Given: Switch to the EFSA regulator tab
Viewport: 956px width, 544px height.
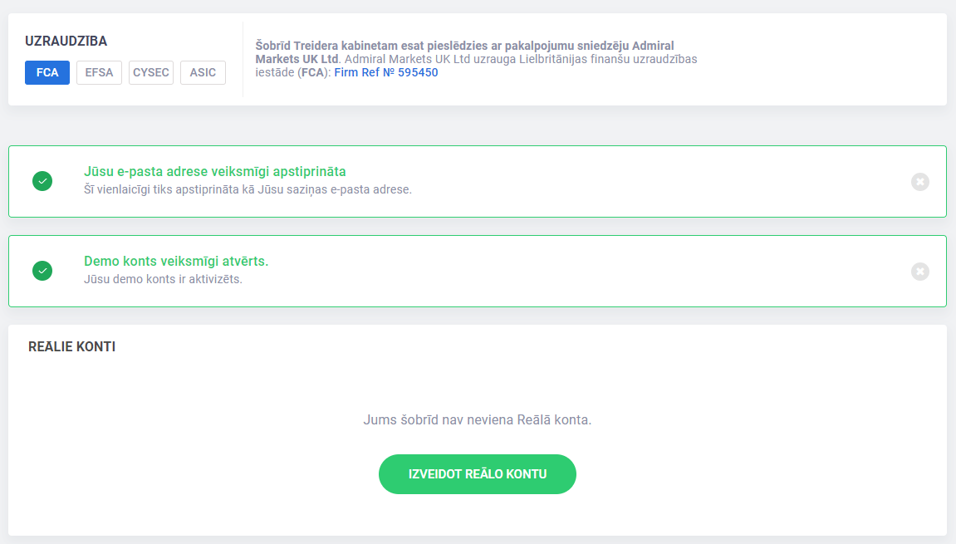Looking at the screenshot, I should pos(99,72).
